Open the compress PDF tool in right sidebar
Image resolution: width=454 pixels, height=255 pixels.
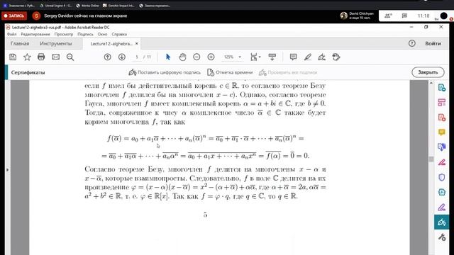[x=441, y=192]
